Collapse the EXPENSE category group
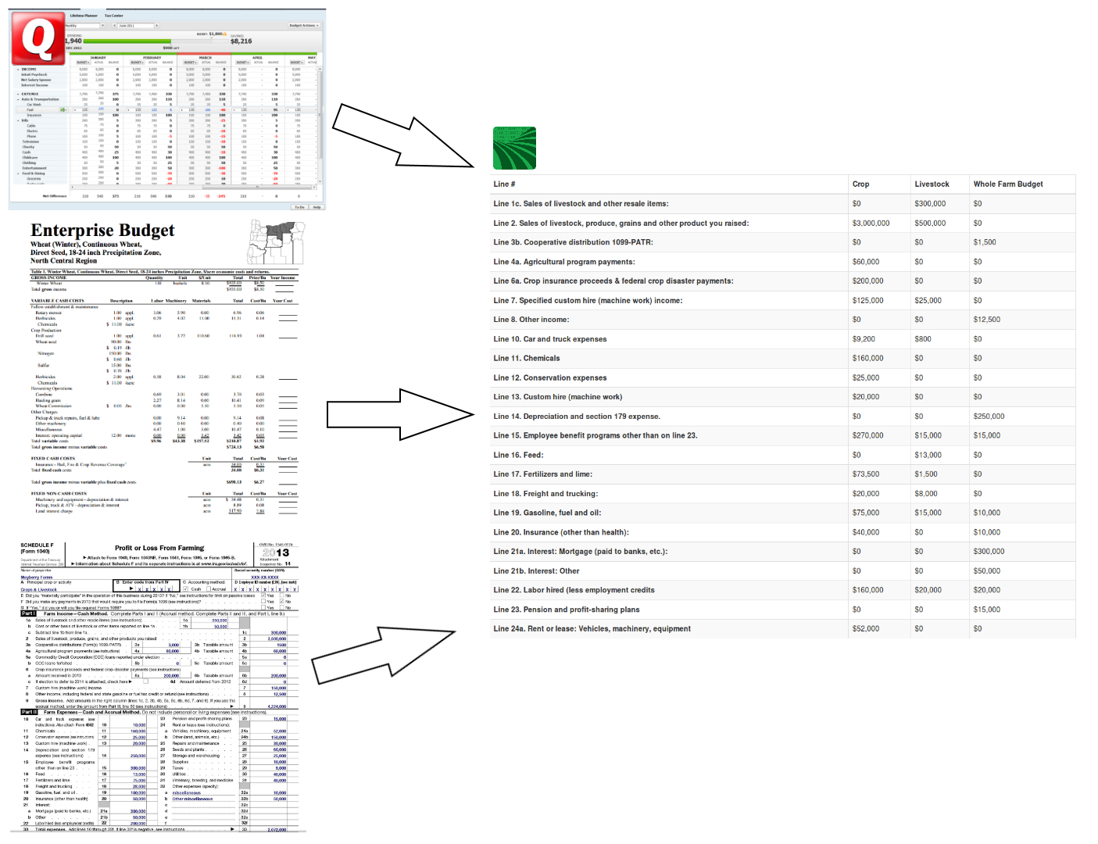The height and width of the screenshot is (844, 1098). (19, 94)
